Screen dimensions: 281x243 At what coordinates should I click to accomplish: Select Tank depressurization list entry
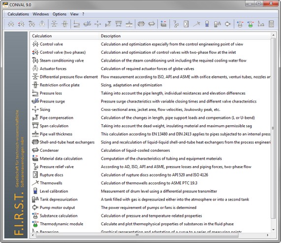click(x=151, y=200)
